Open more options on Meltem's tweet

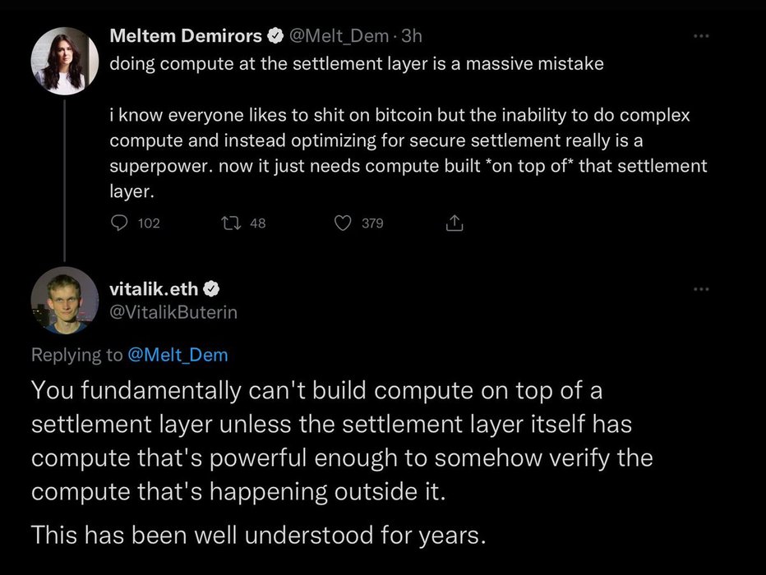coord(699,36)
